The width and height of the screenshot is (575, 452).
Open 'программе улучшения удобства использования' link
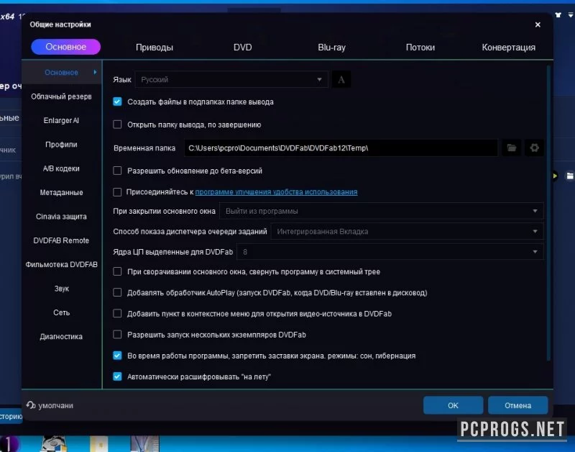coord(276,191)
